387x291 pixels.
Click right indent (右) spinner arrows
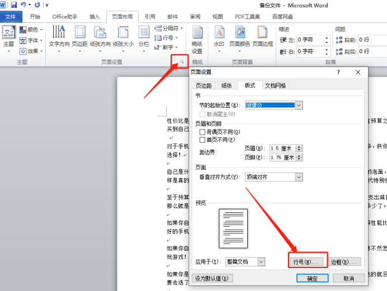pos(327,51)
